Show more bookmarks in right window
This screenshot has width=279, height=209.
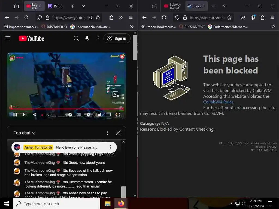click(273, 27)
